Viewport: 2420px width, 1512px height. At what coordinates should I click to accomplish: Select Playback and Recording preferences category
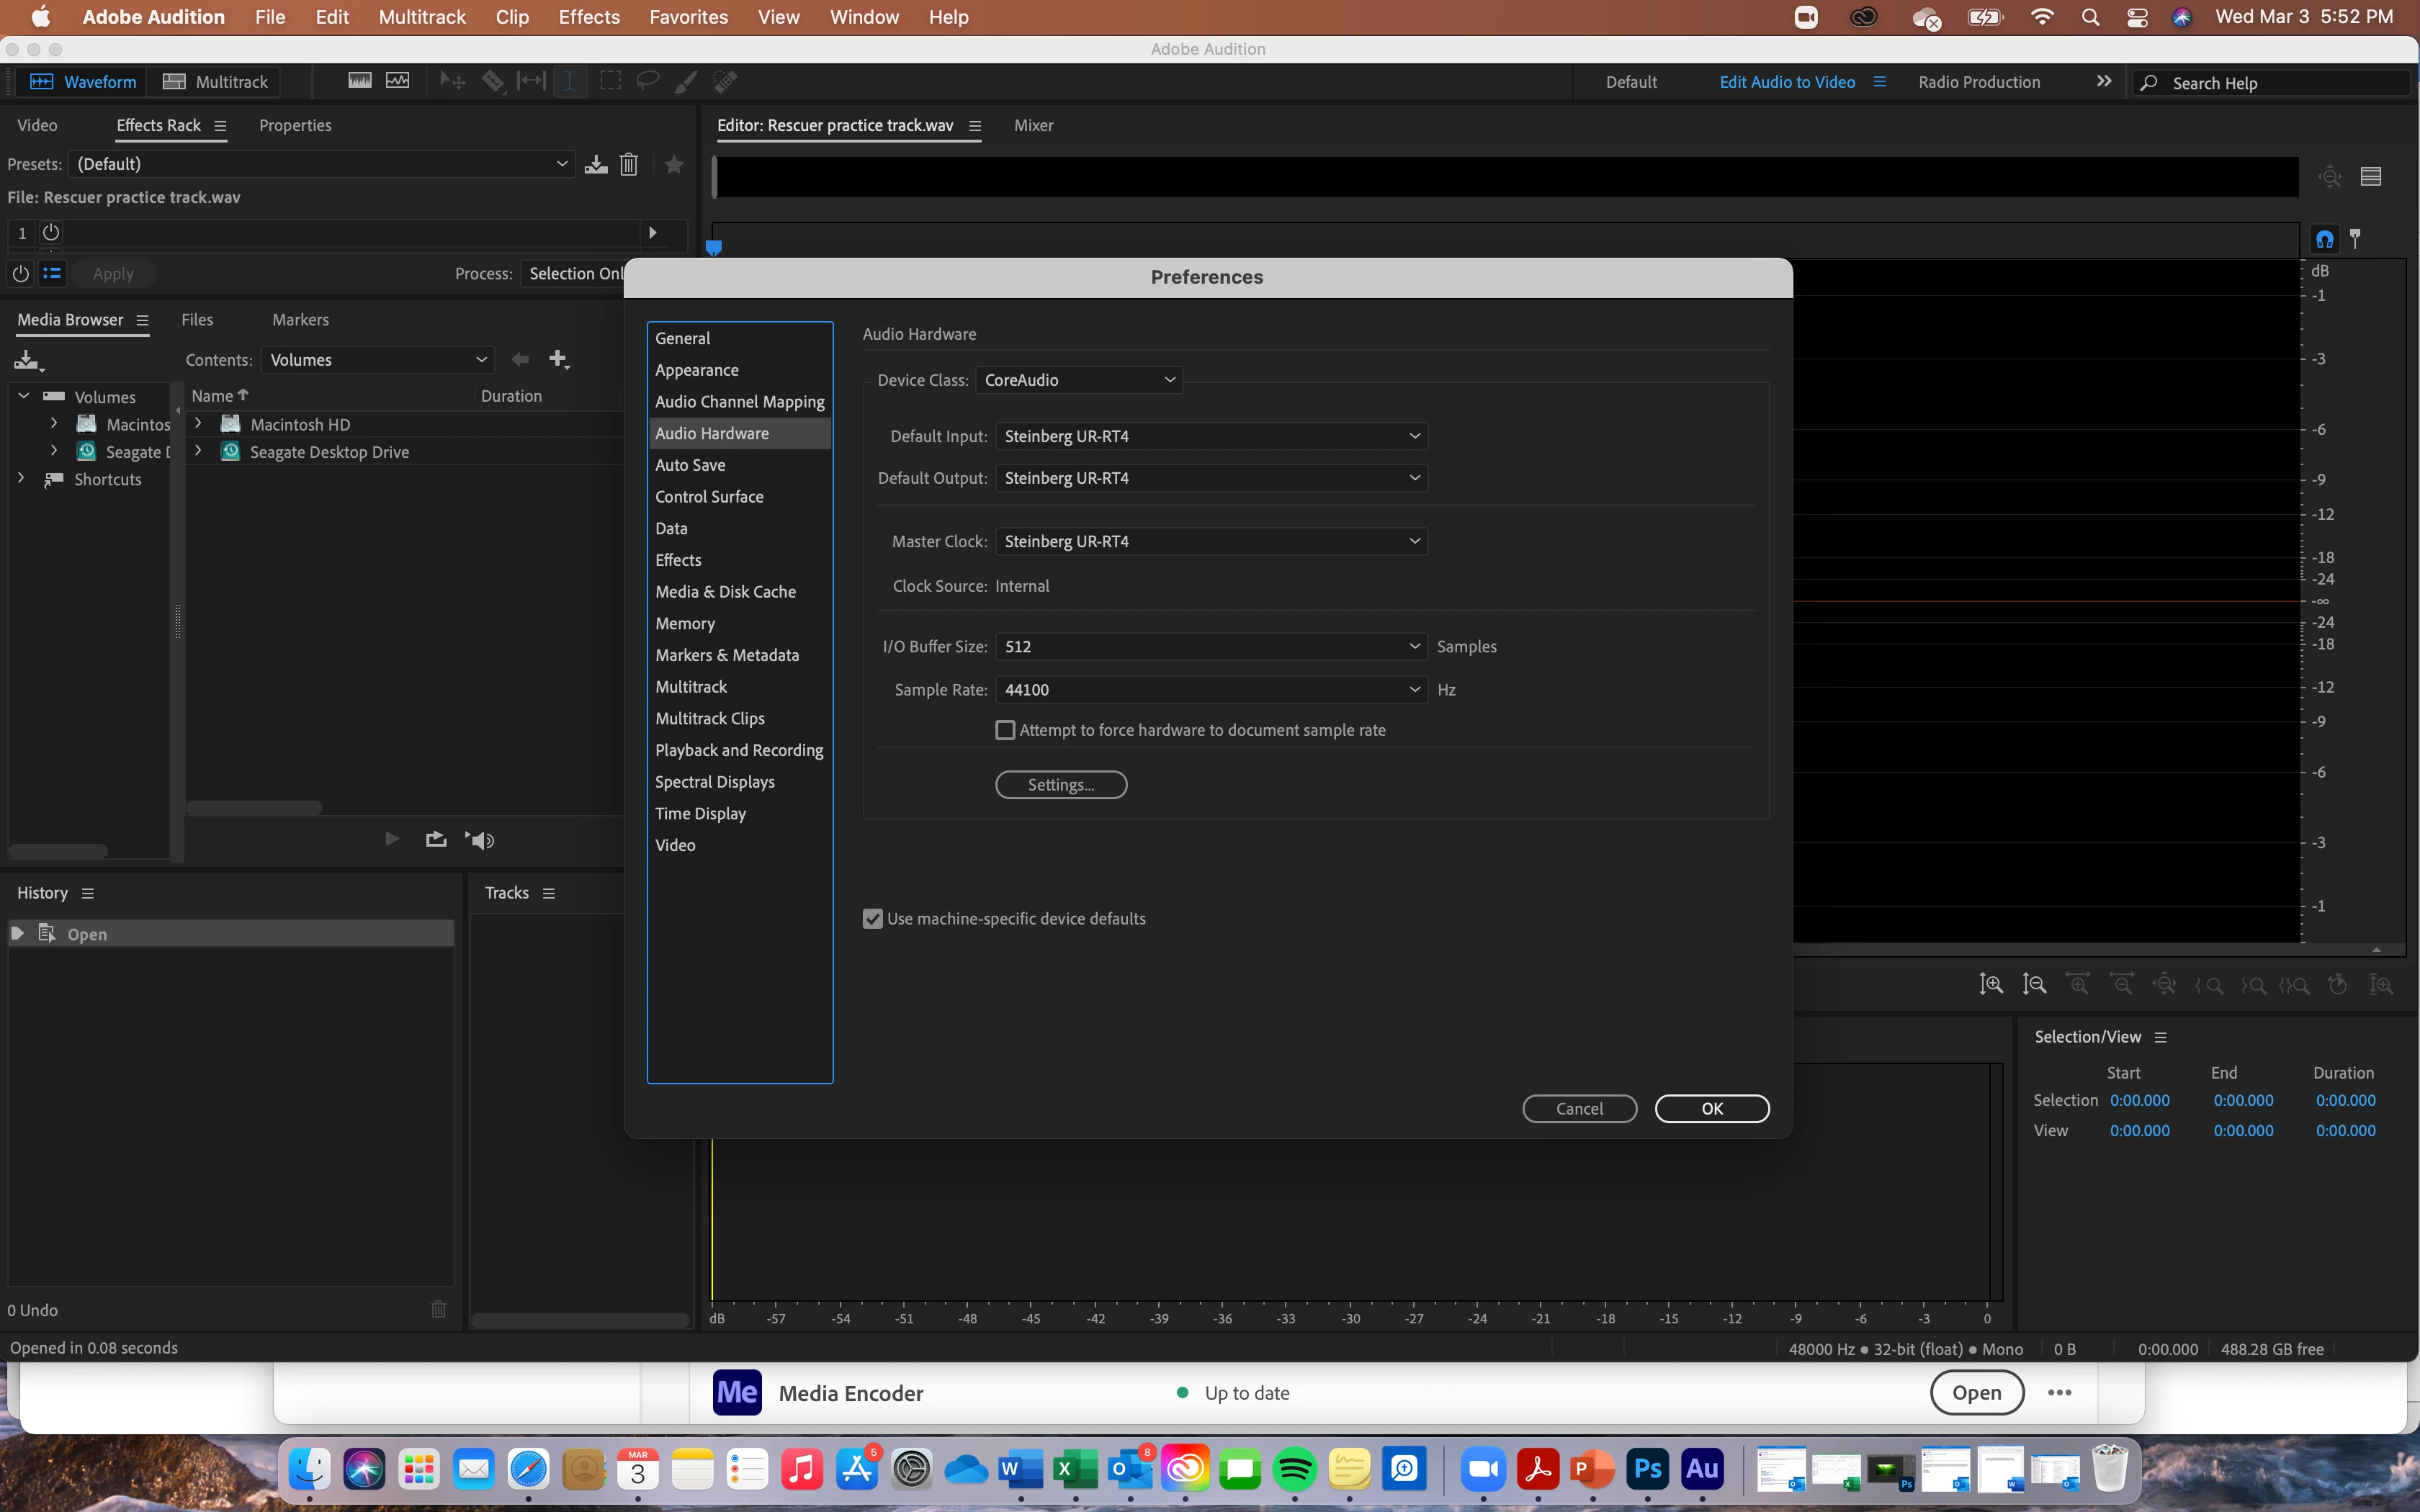pyautogui.click(x=739, y=750)
